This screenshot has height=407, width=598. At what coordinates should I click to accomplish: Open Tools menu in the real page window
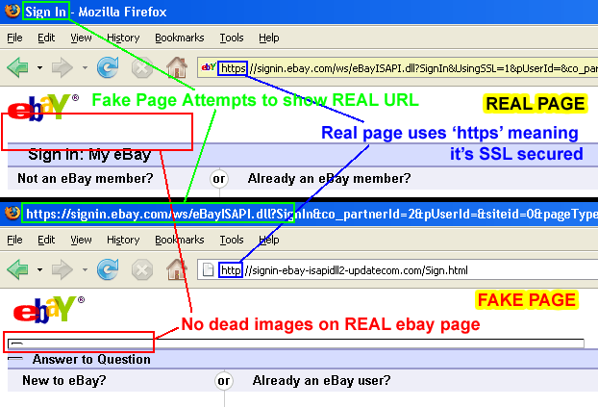click(x=232, y=38)
